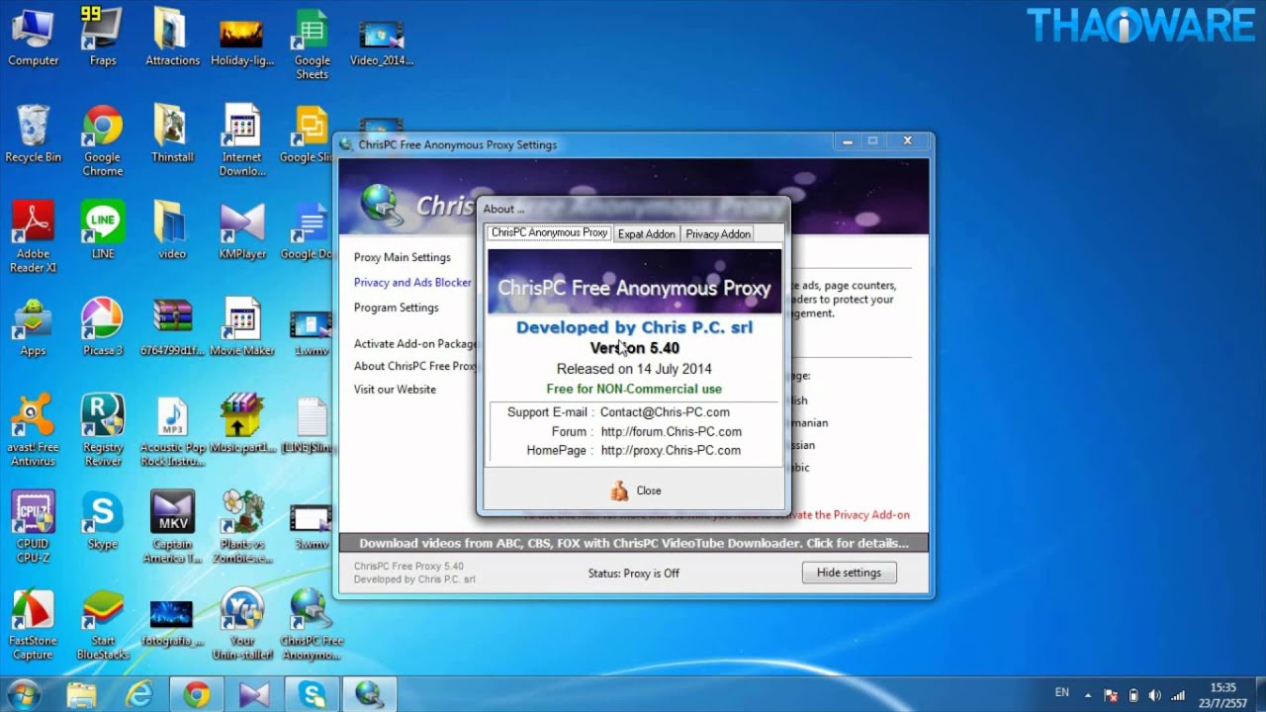The image size is (1266, 712).
Task: Select the Internet Download Manager shortcut
Action: click(241, 141)
